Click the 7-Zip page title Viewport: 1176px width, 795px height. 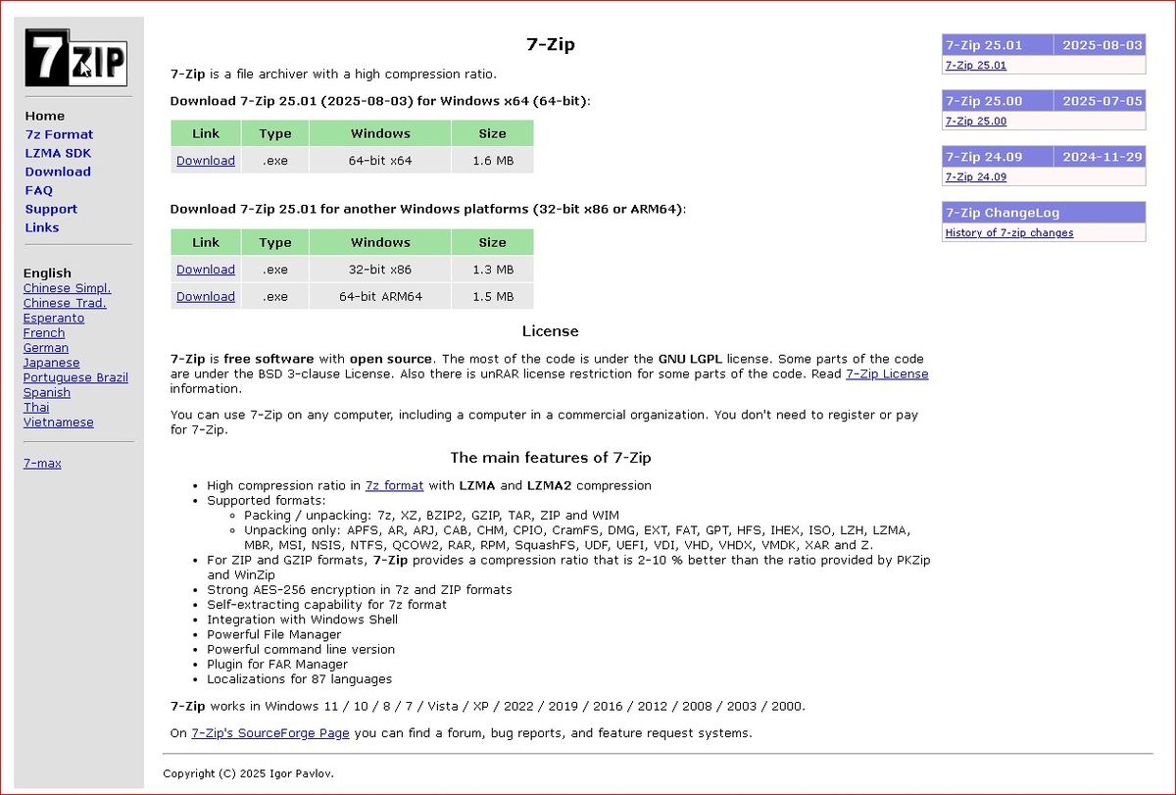(x=550, y=45)
